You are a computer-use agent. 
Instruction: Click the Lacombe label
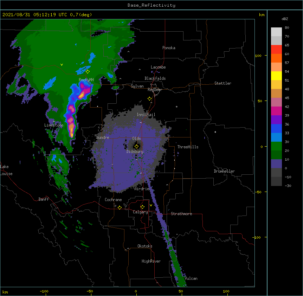158,67
